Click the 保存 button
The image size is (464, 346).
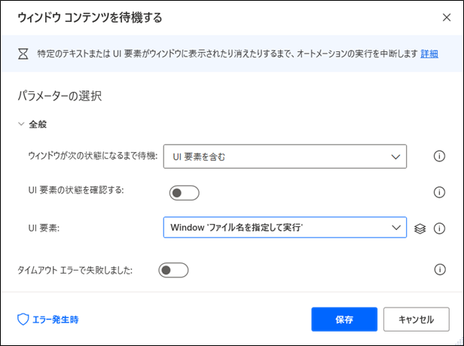click(x=344, y=320)
